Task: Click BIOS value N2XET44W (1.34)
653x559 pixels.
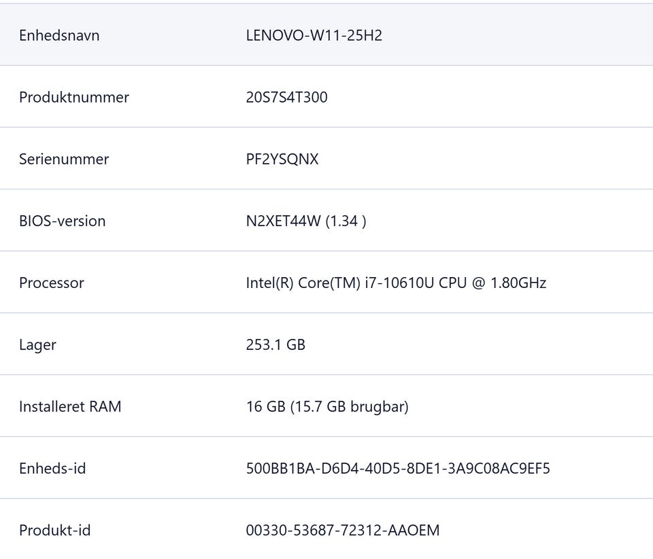Action: [x=306, y=221]
